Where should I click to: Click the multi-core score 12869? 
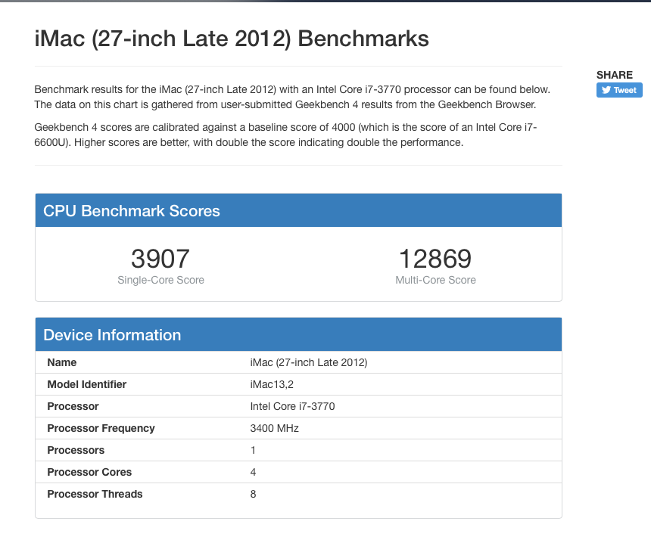(435, 259)
